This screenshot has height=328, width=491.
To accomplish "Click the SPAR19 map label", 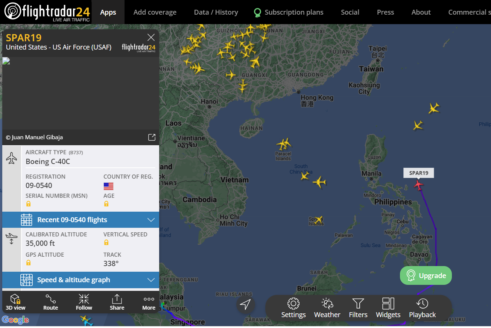I will point(419,173).
